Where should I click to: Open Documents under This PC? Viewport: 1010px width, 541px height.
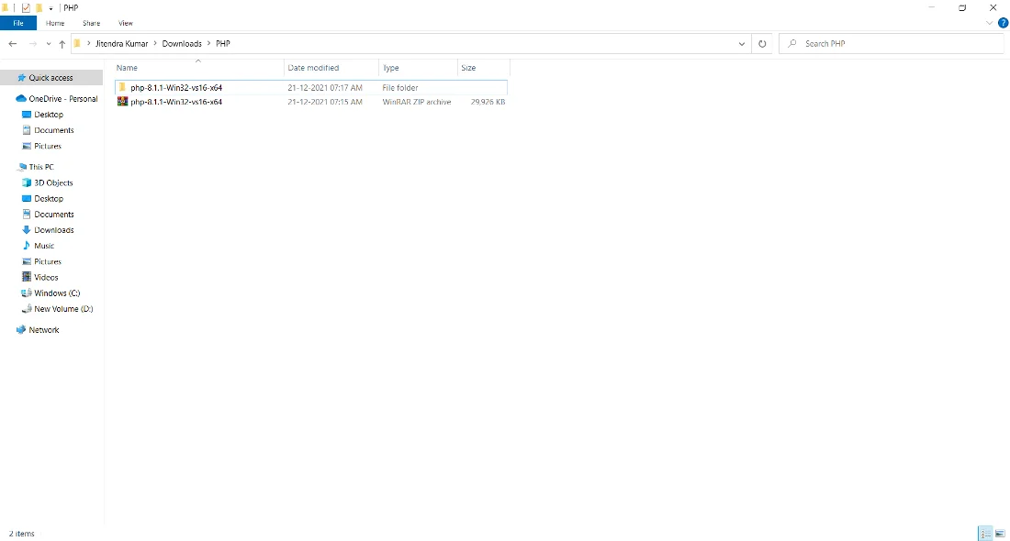coord(53,215)
